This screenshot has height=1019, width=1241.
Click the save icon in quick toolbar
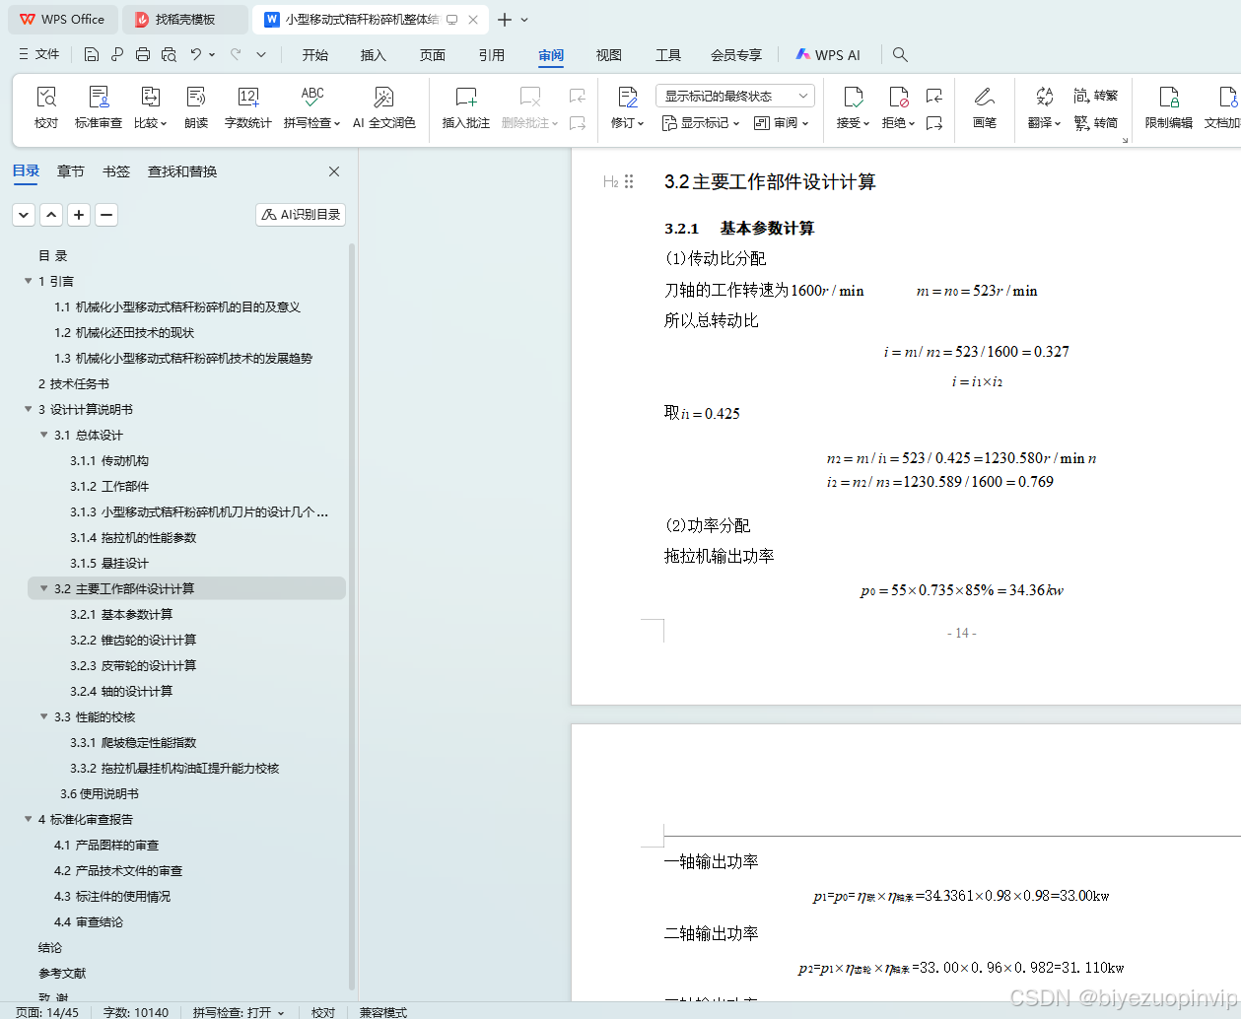coord(92,54)
